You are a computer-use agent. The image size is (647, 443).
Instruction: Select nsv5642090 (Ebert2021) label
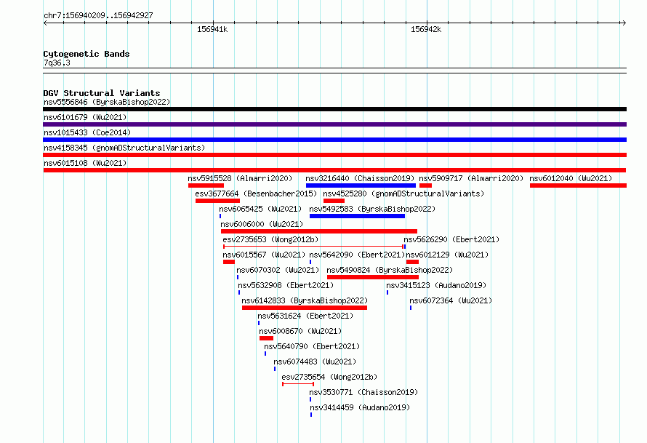tap(357, 255)
